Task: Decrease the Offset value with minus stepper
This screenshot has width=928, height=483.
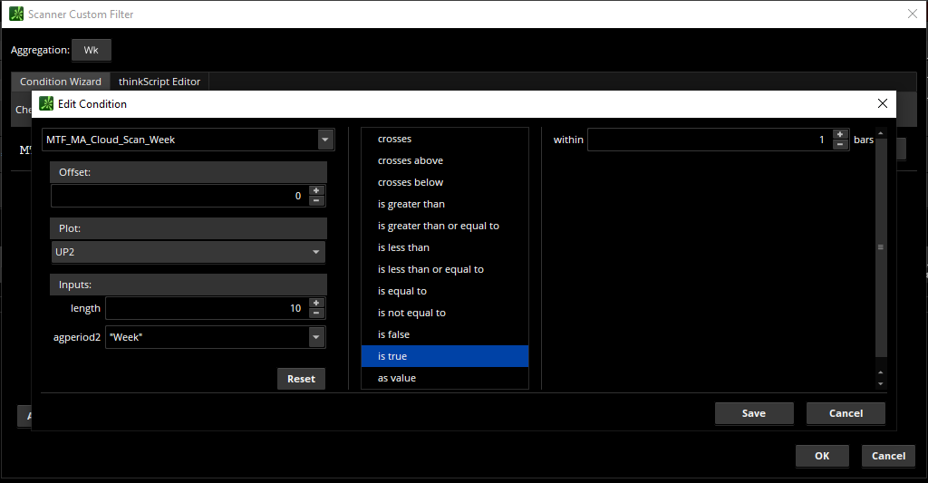Action: (315, 200)
